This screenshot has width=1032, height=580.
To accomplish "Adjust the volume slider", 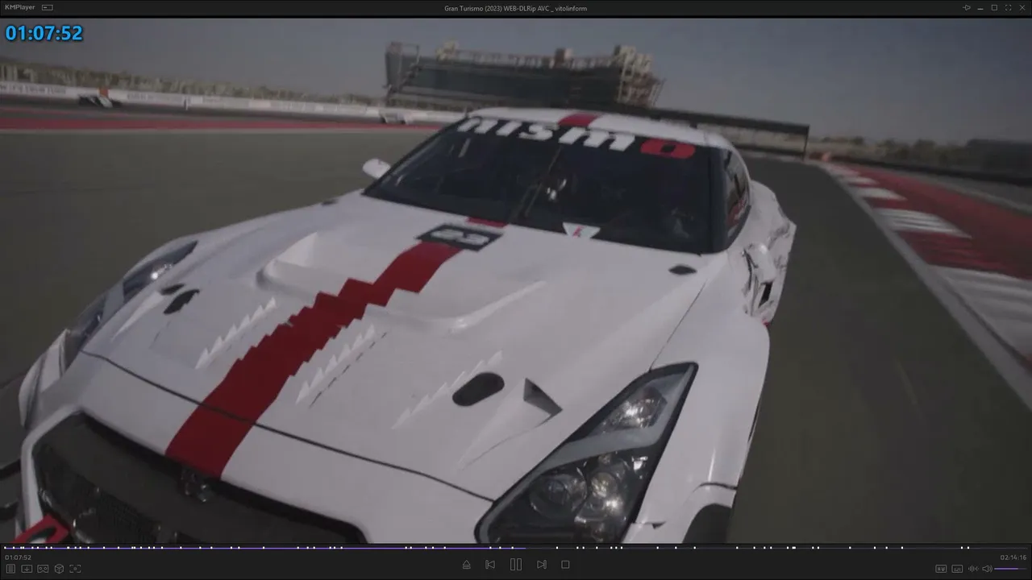I will [1011, 569].
